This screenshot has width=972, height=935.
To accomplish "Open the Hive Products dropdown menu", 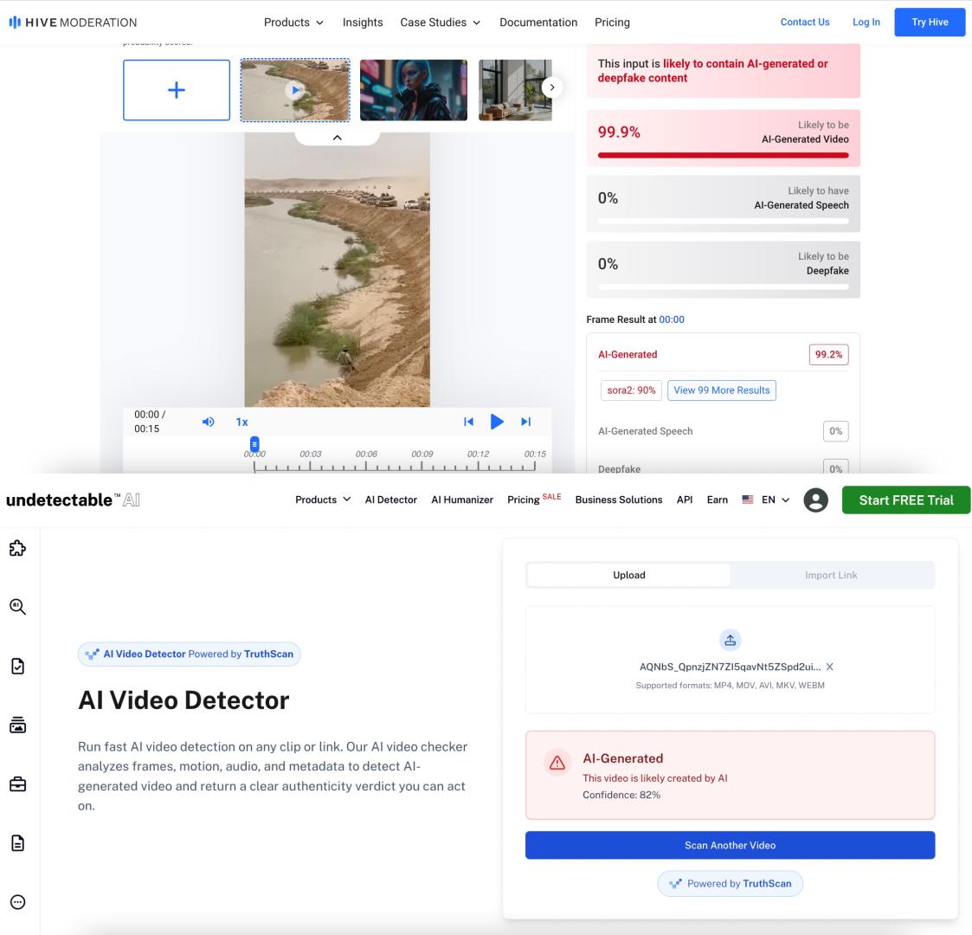I will (x=293, y=23).
